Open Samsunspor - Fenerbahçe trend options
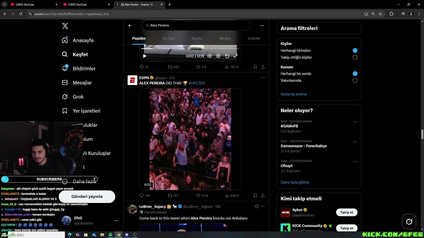424x238 pixels. pyautogui.click(x=355, y=141)
